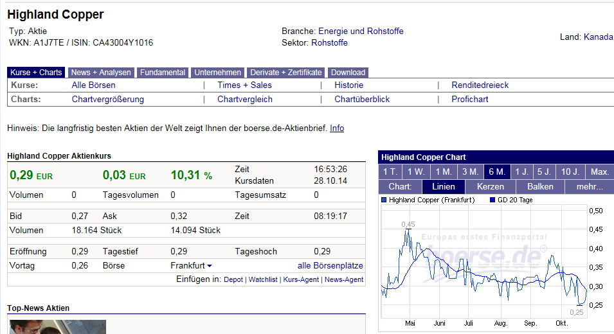Screen dimensions: 614x334
Task: Click the GD 20 Tage legend swatch
Action: pos(492,200)
